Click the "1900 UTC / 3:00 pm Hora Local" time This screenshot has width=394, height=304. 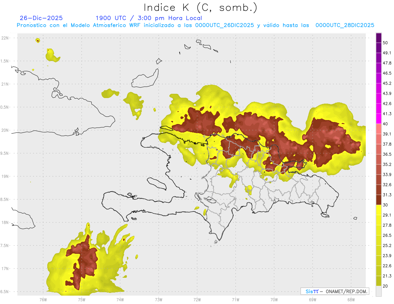[x=149, y=18]
